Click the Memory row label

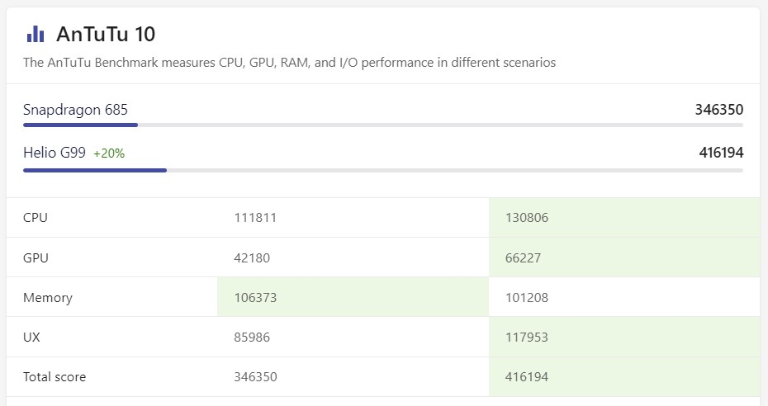(x=48, y=297)
